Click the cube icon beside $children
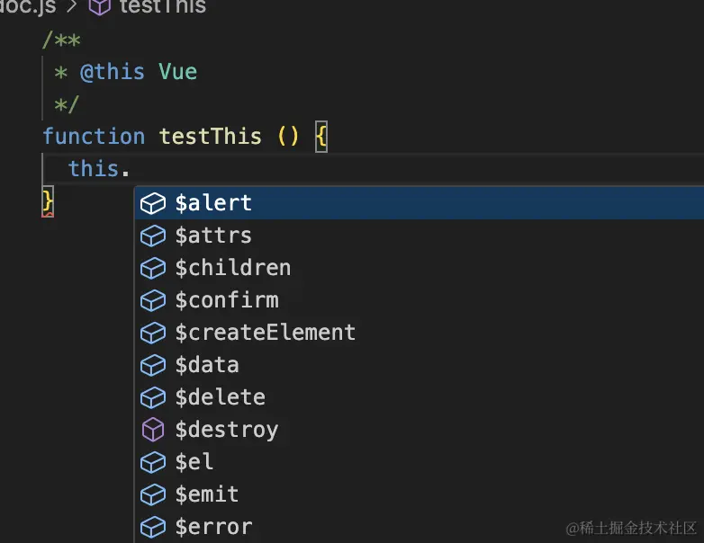This screenshot has height=543, width=704. click(153, 268)
